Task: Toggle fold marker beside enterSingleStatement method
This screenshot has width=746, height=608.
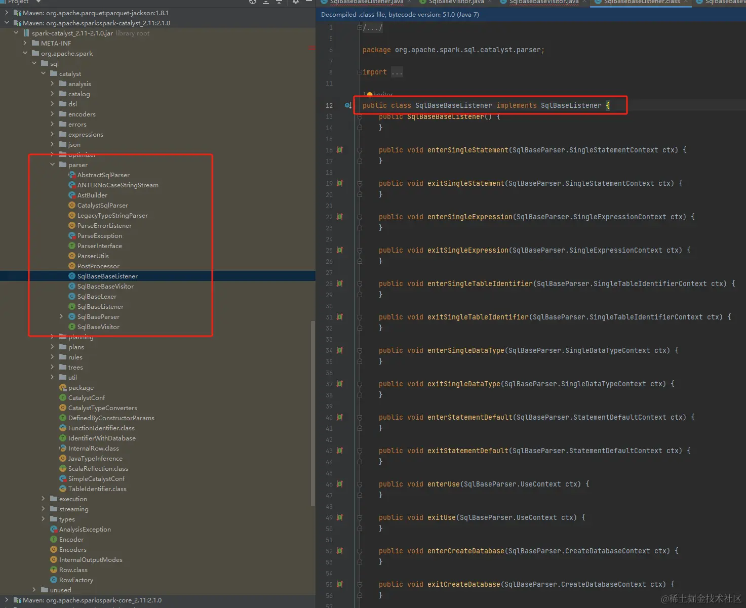Action: (x=360, y=150)
